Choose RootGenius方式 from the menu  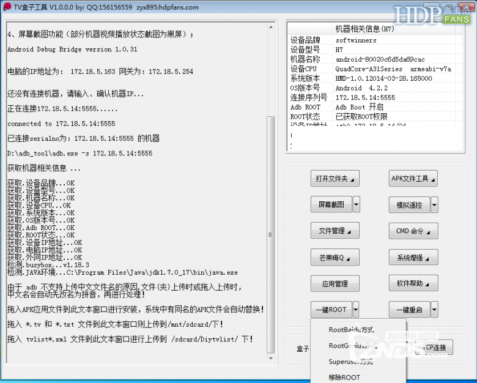(x=358, y=346)
